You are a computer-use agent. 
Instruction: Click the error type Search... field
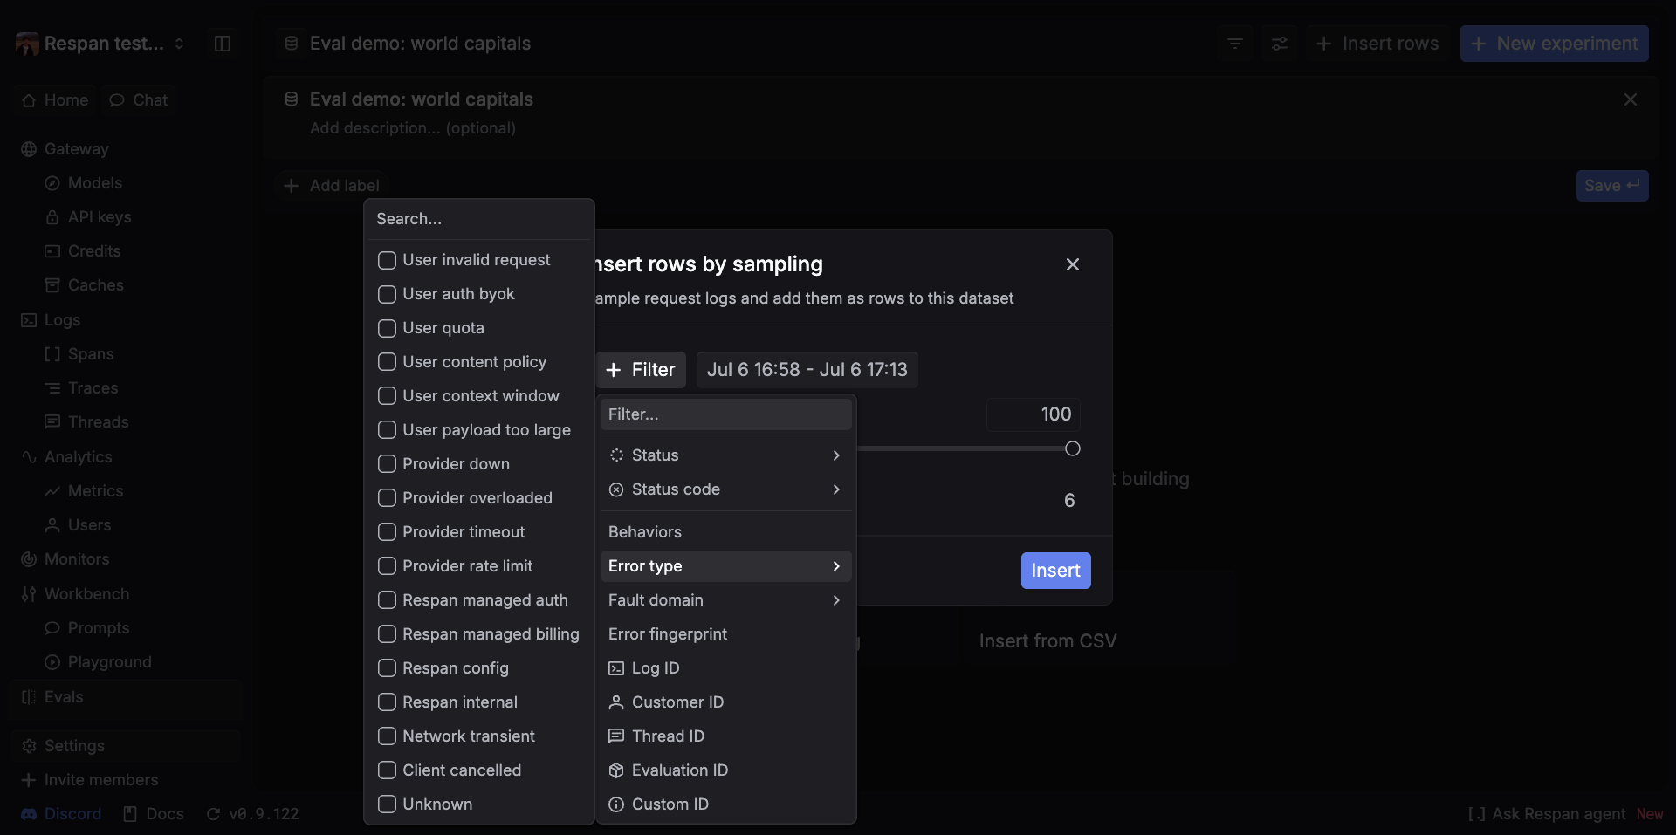click(x=478, y=219)
